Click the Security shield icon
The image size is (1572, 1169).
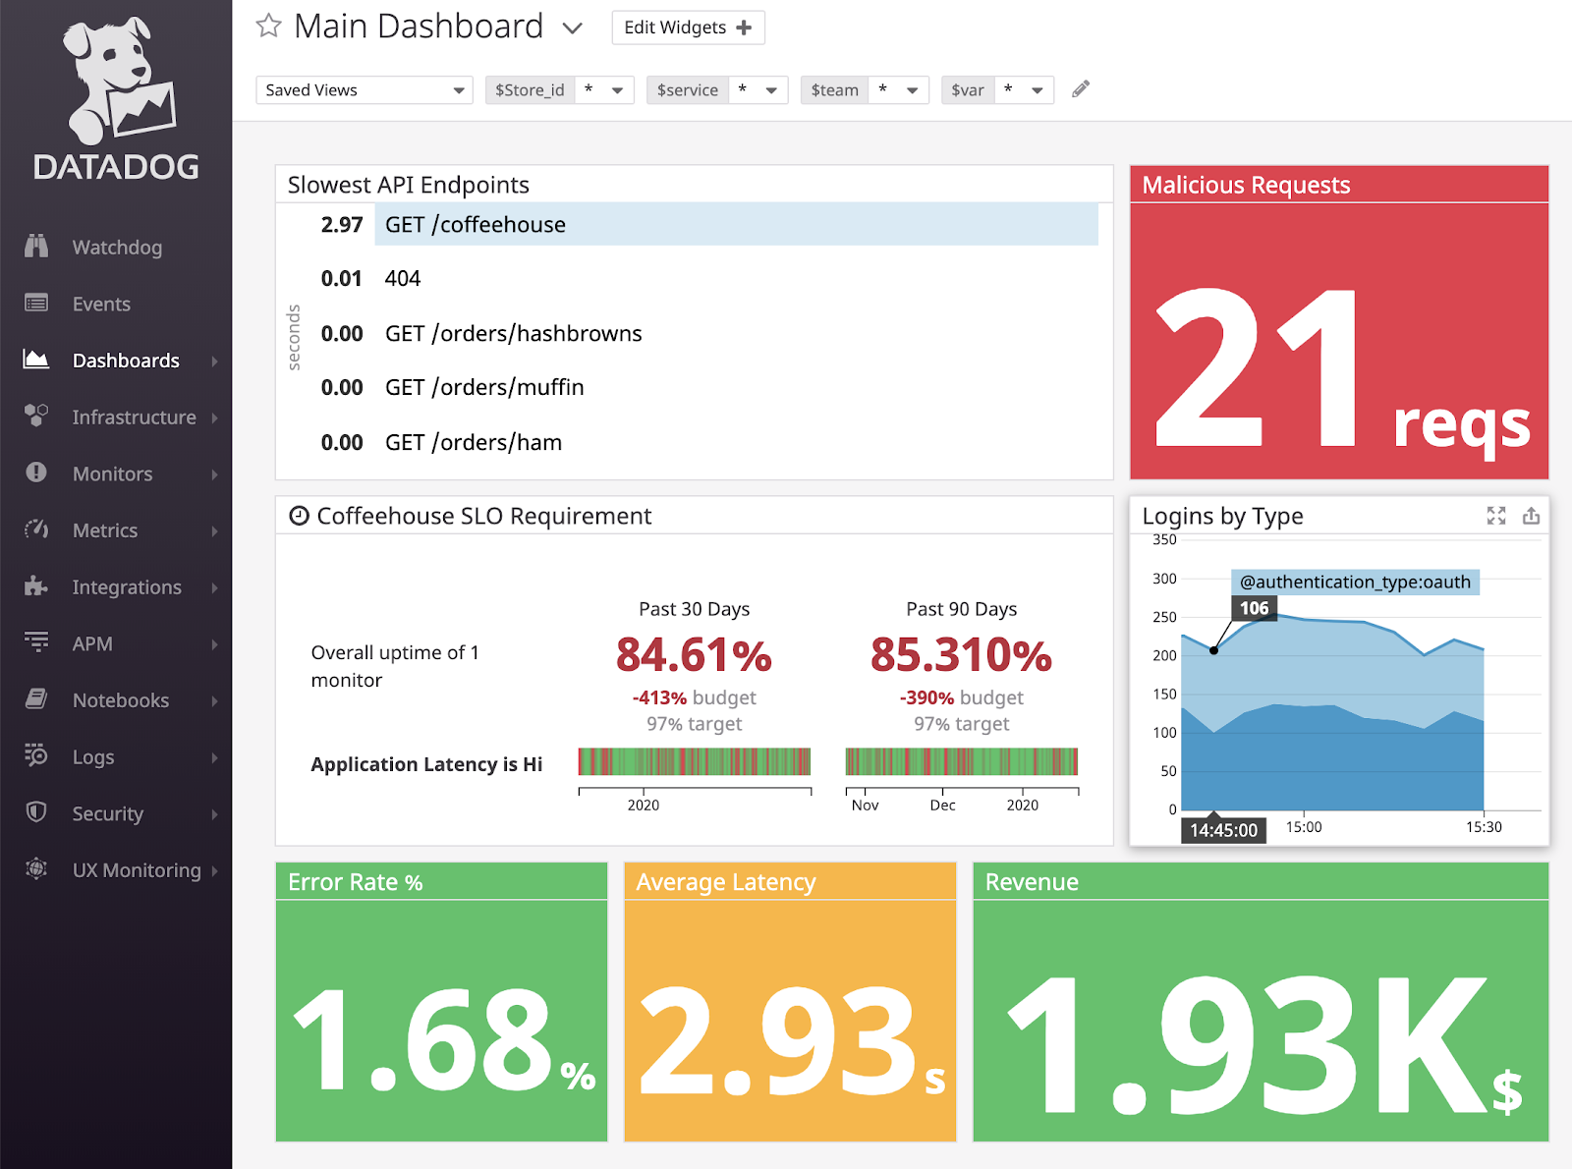pos(36,813)
